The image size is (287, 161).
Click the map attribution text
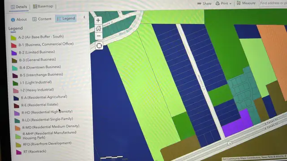(x=254, y=158)
